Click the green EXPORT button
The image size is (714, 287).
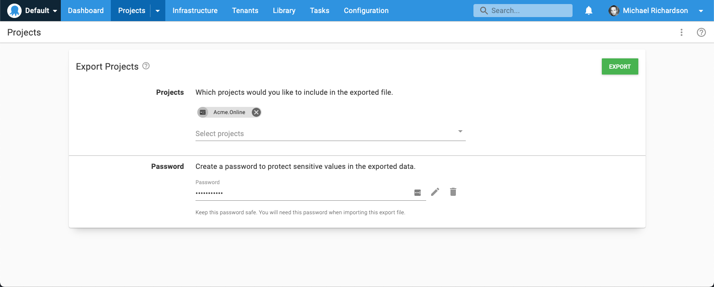click(x=620, y=66)
